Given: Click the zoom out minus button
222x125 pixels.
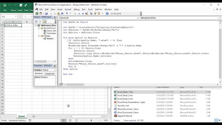Looking at the screenshot, I should 82,120.
